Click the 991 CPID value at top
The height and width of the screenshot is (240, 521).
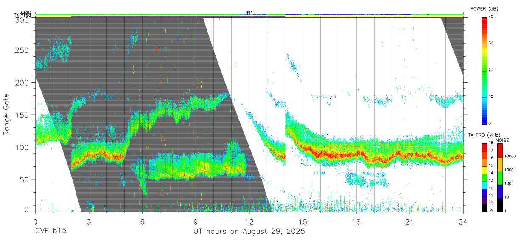tap(249, 13)
